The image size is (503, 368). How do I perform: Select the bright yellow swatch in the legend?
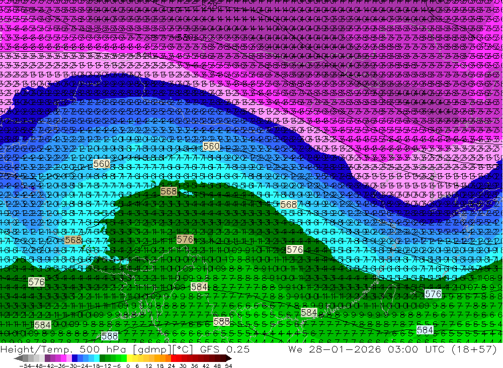[129, 358]
